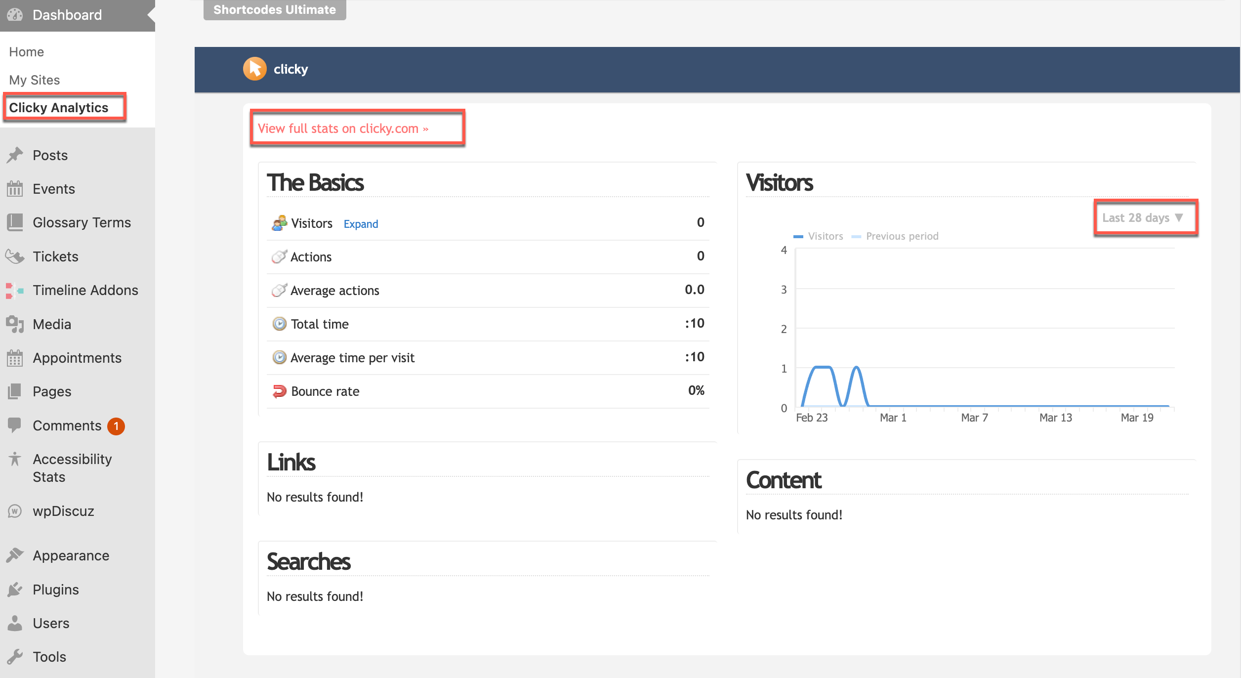1241x678 pixels.
Task: Open the Accessibility Stats menu label
Action: 72,468
